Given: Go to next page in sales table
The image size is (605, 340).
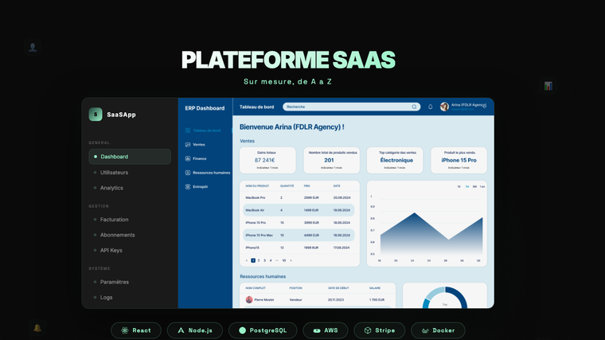Looking at the screenshot, I should point(291,260).
